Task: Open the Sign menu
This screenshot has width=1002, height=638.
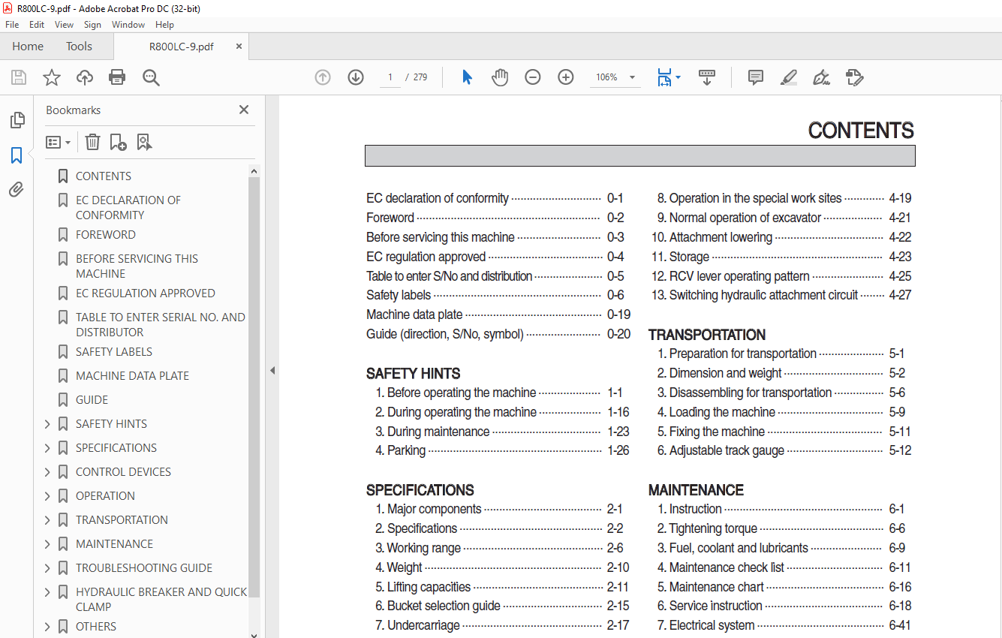Action: coord(92,25)
